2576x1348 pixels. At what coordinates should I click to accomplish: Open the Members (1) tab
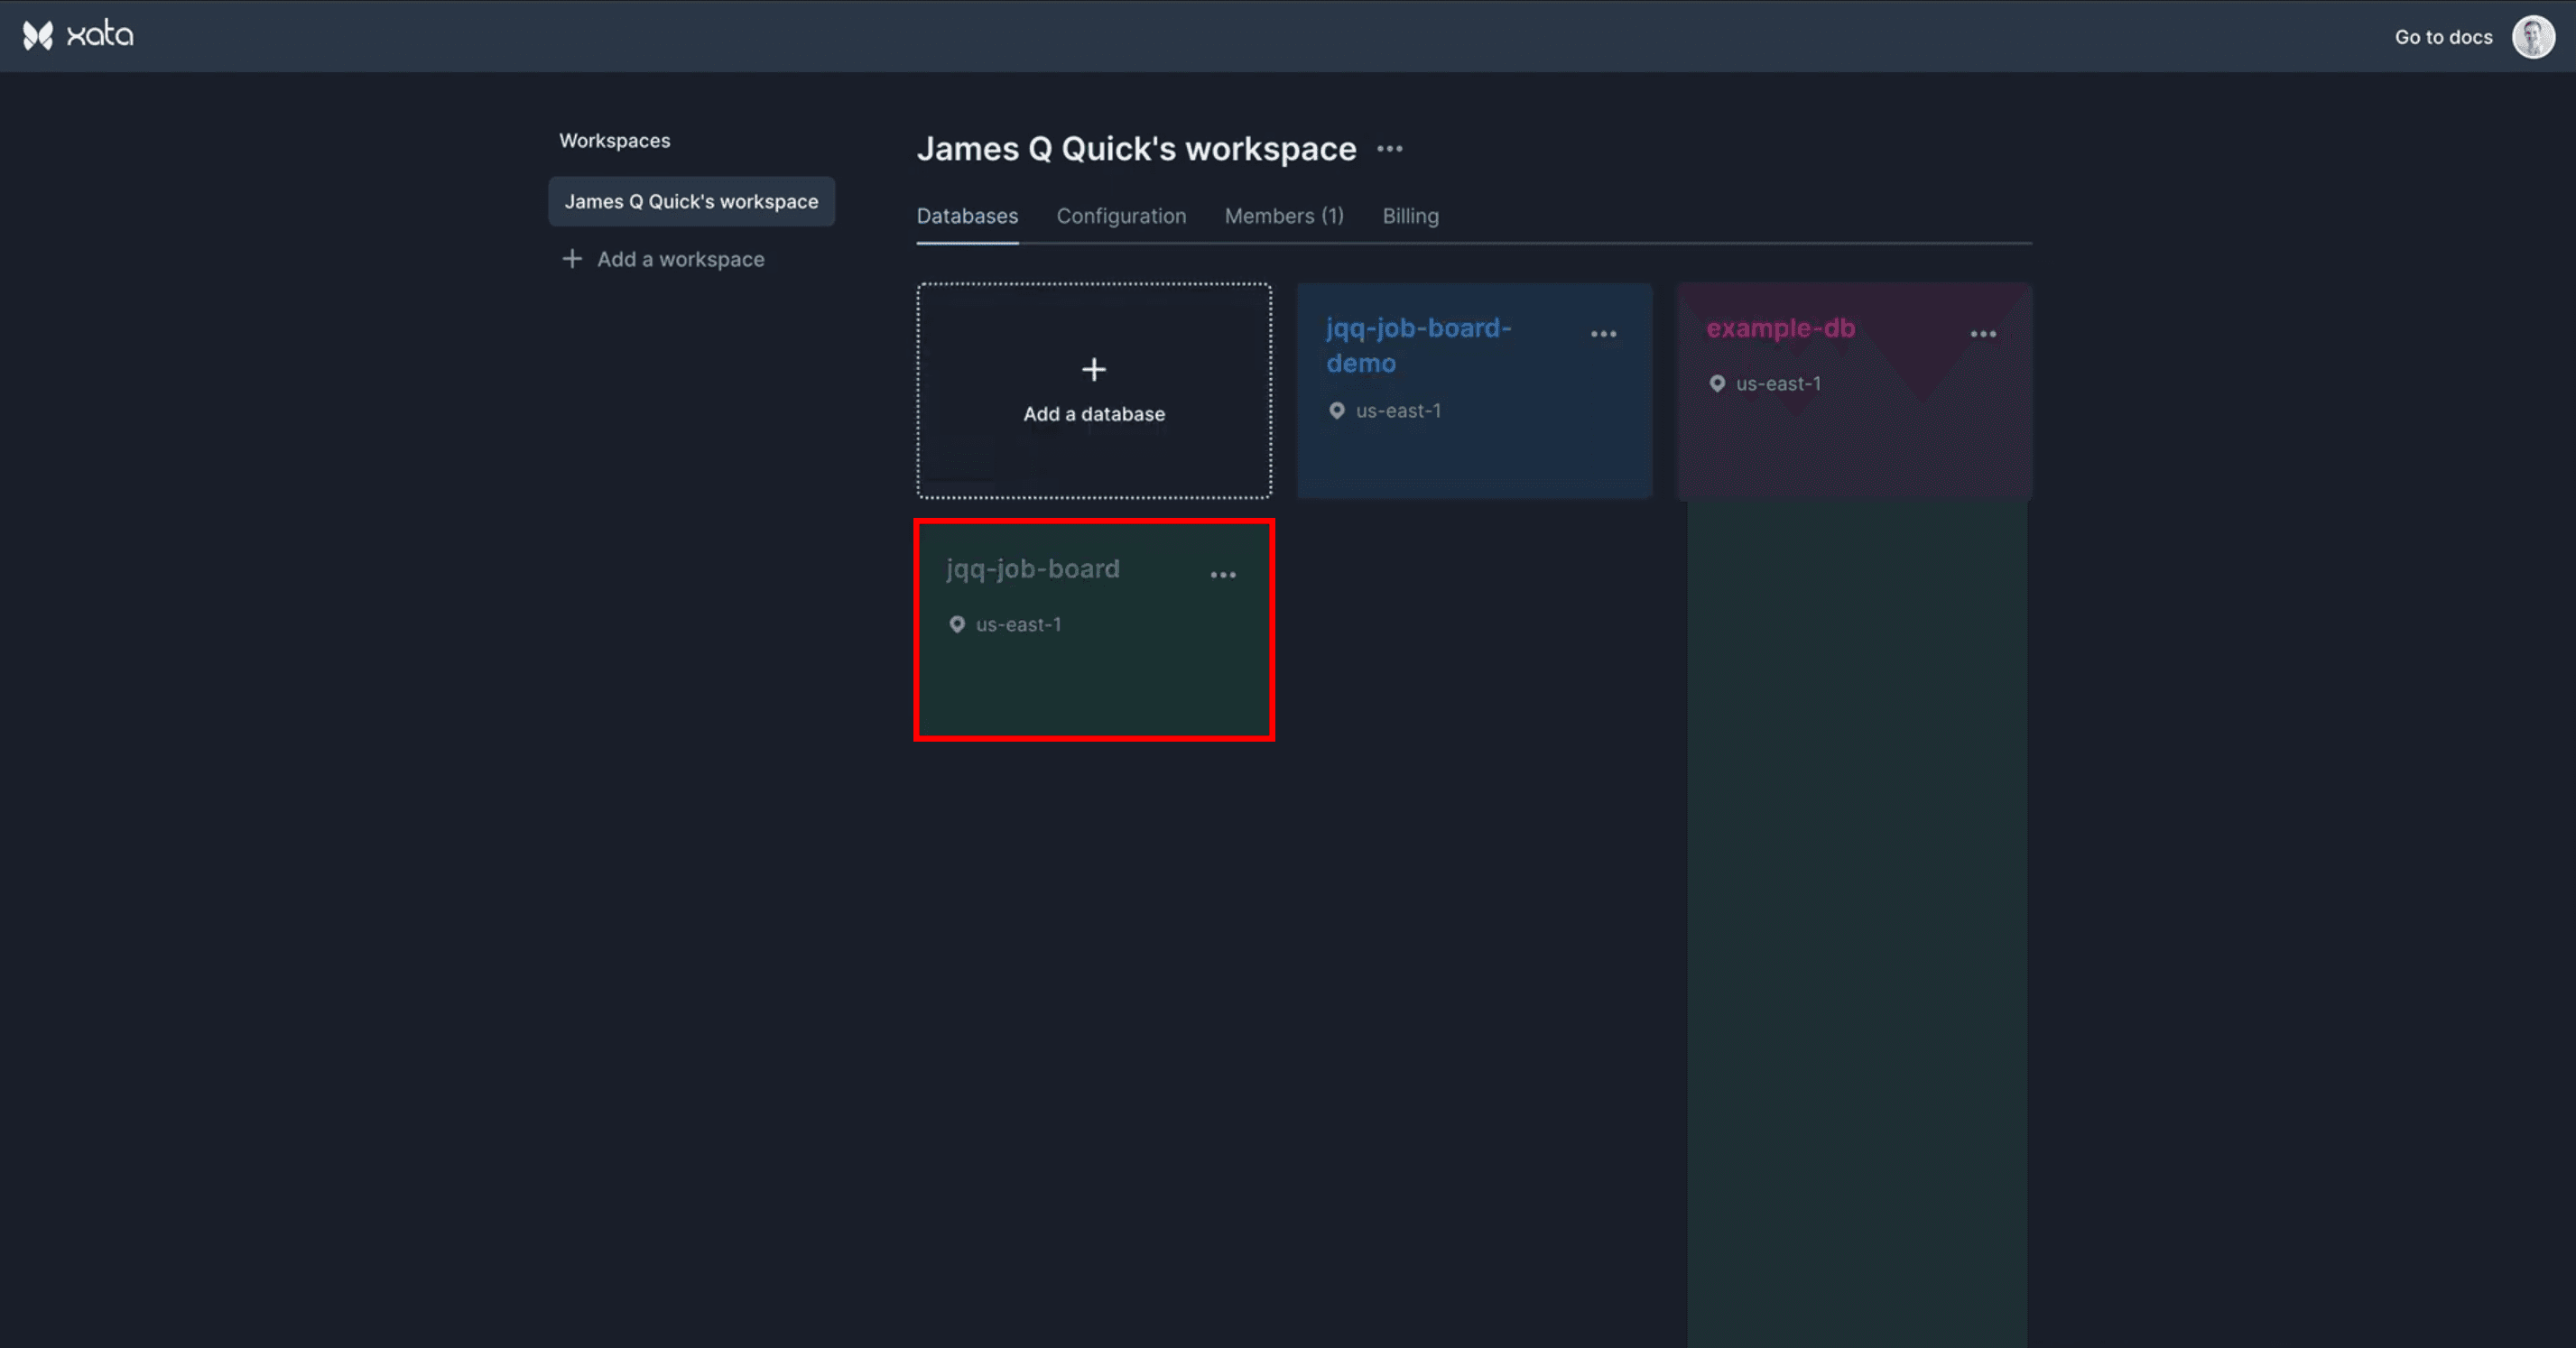[x=1284, y=216]
